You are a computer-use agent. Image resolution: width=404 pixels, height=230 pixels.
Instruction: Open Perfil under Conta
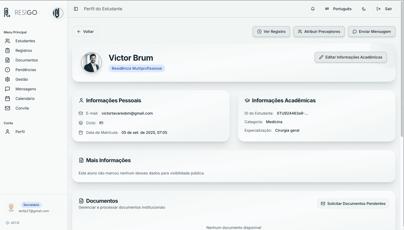[x=20, y=132]
